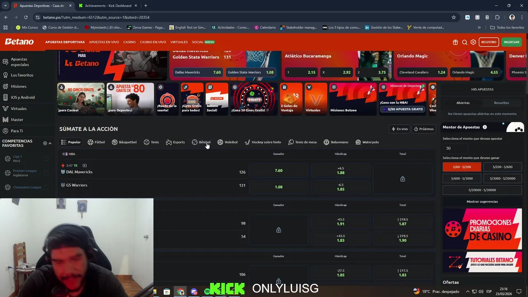Select the Tenis de mesa filter
Viewport: 528px width, 297px height.
coord(302,142)
